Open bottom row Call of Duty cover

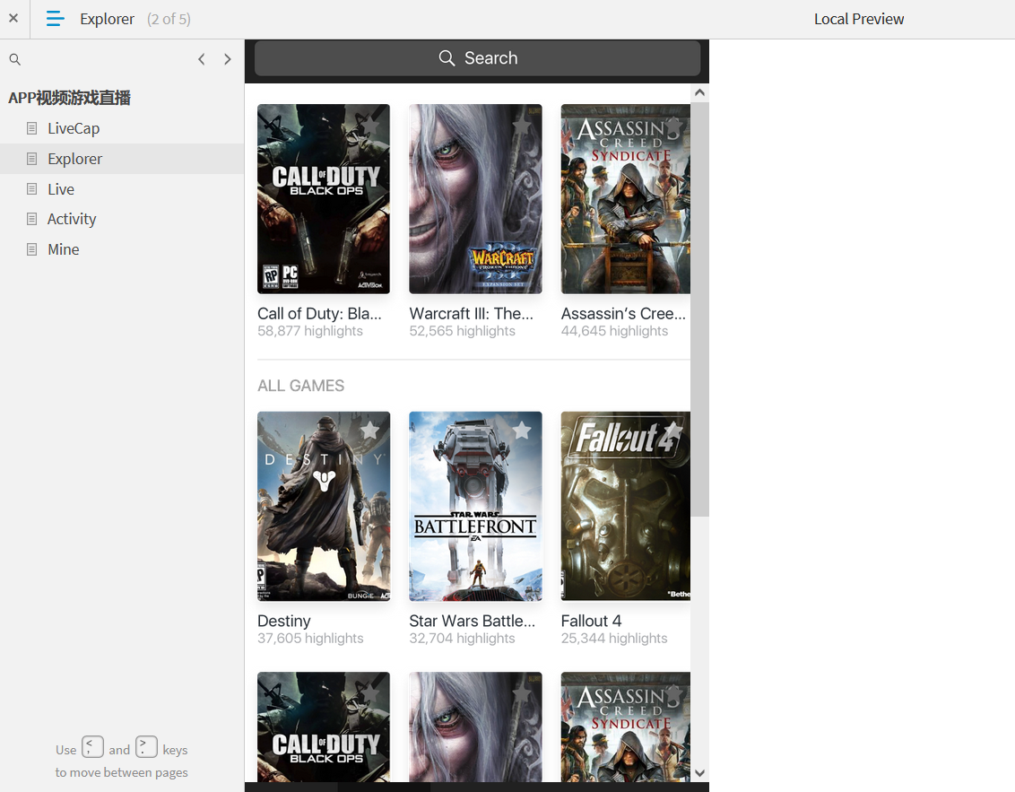point(324,727)
